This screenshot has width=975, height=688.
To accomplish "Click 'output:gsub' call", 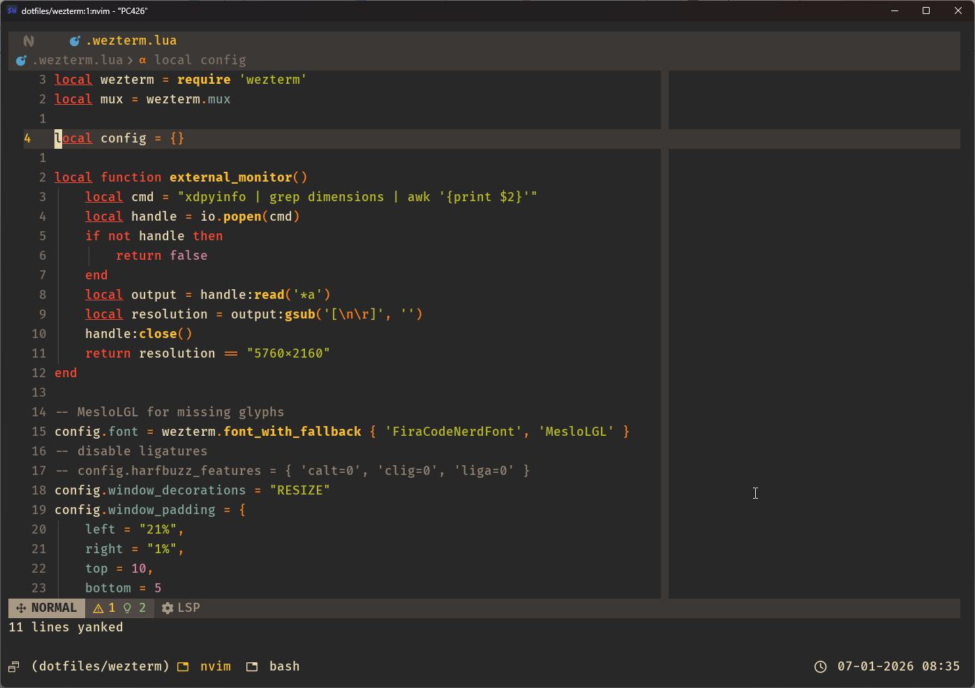I will coord(273,314).
